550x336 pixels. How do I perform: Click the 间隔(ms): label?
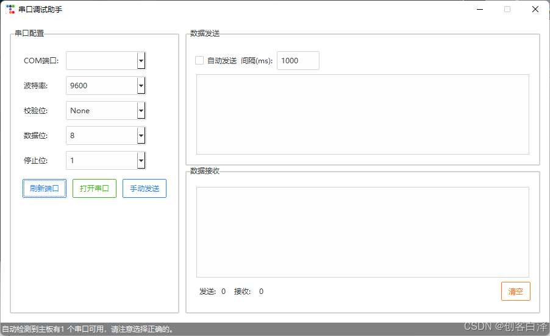point(257,60)
